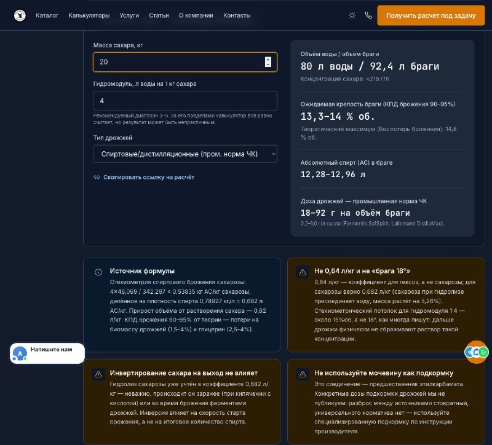492x445 pixels.
Task: Adjust the sugar mass spinner arrows
Action: click(268, 62)
